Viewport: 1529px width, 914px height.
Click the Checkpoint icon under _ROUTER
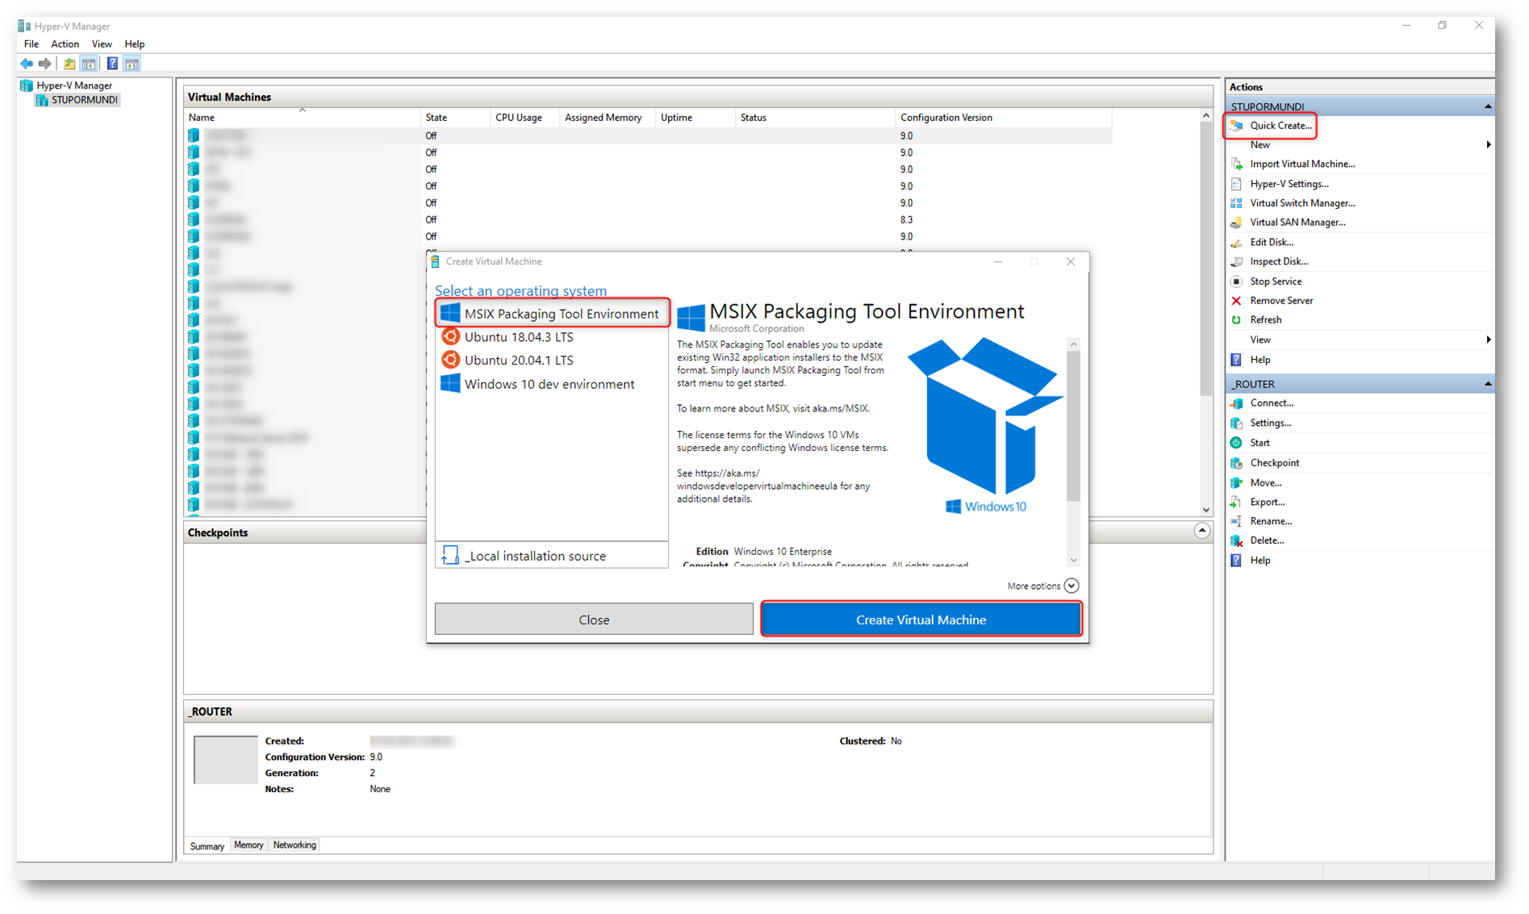click(1236, 463)
